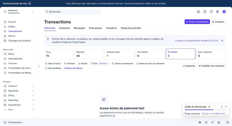The height and width of the screenshot is (126, 232).
Task: Expand the Guide de démarrage panel
Action: tap(222, 107)
